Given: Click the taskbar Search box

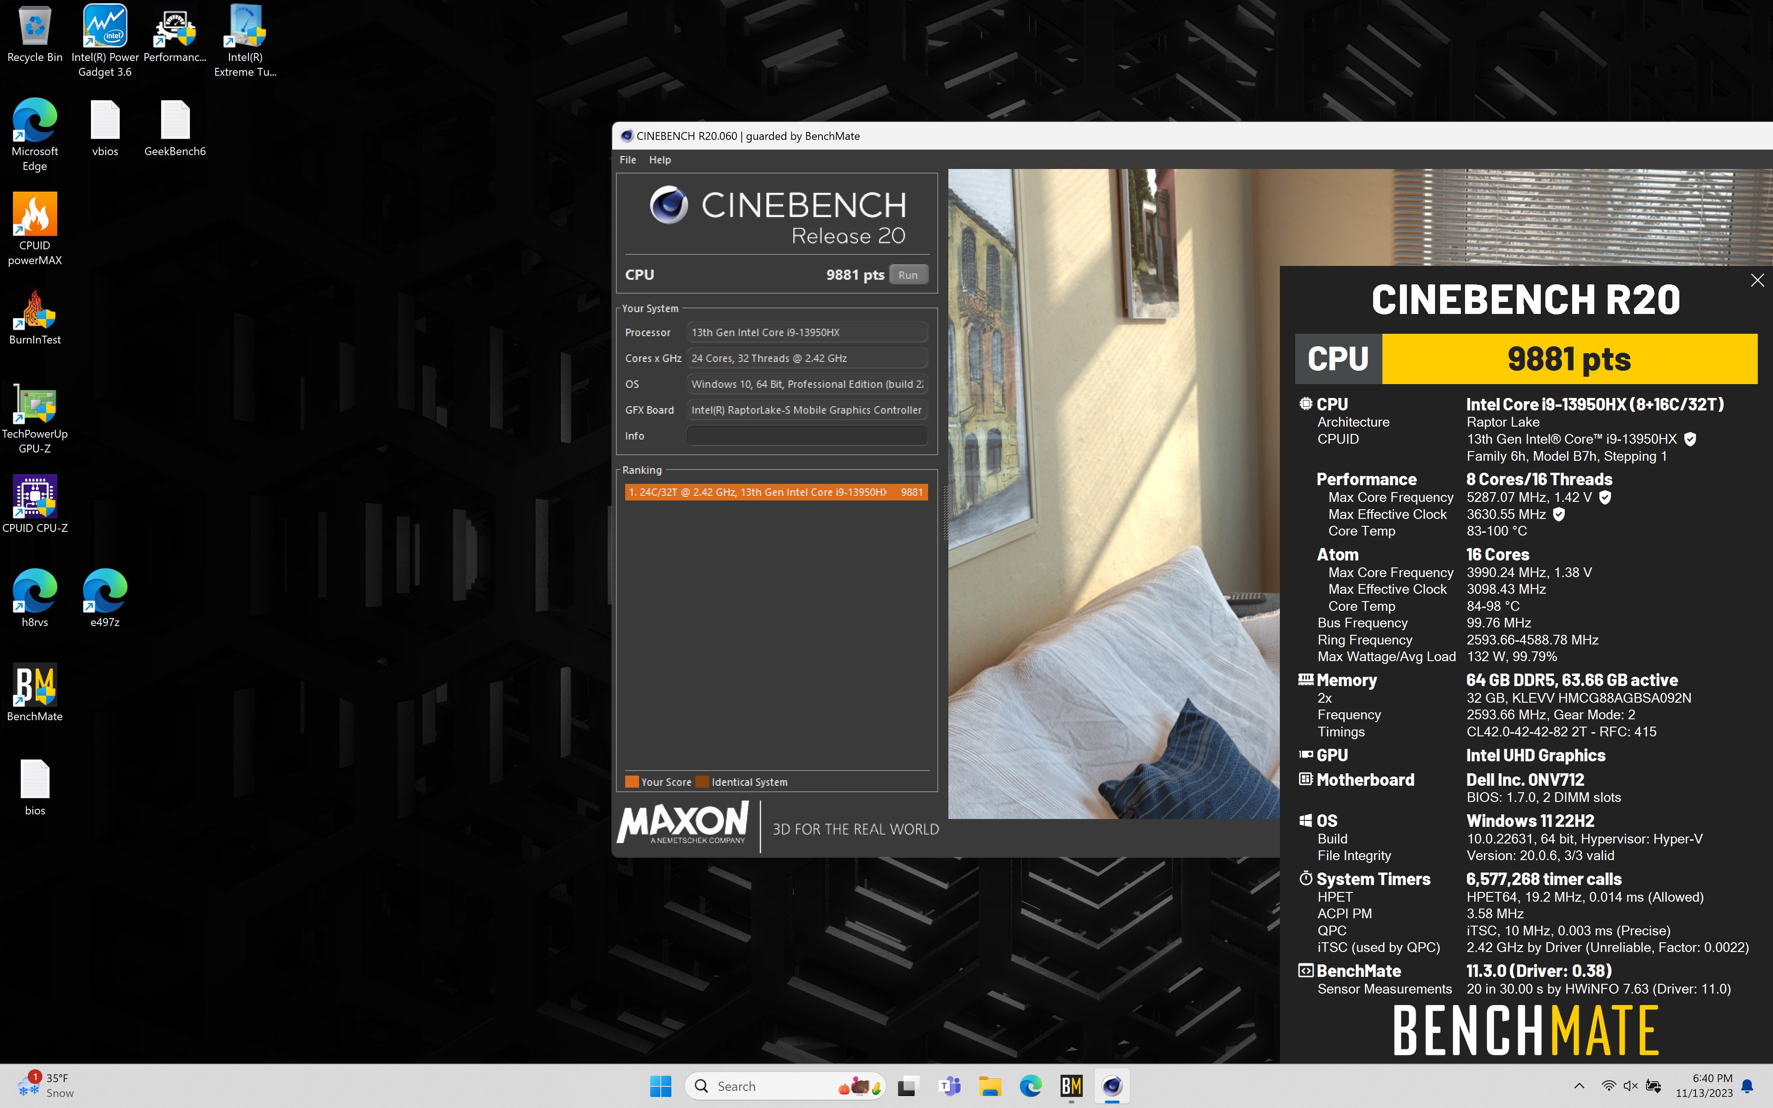Looking at the screenshot, I should tap(784, 1086).
